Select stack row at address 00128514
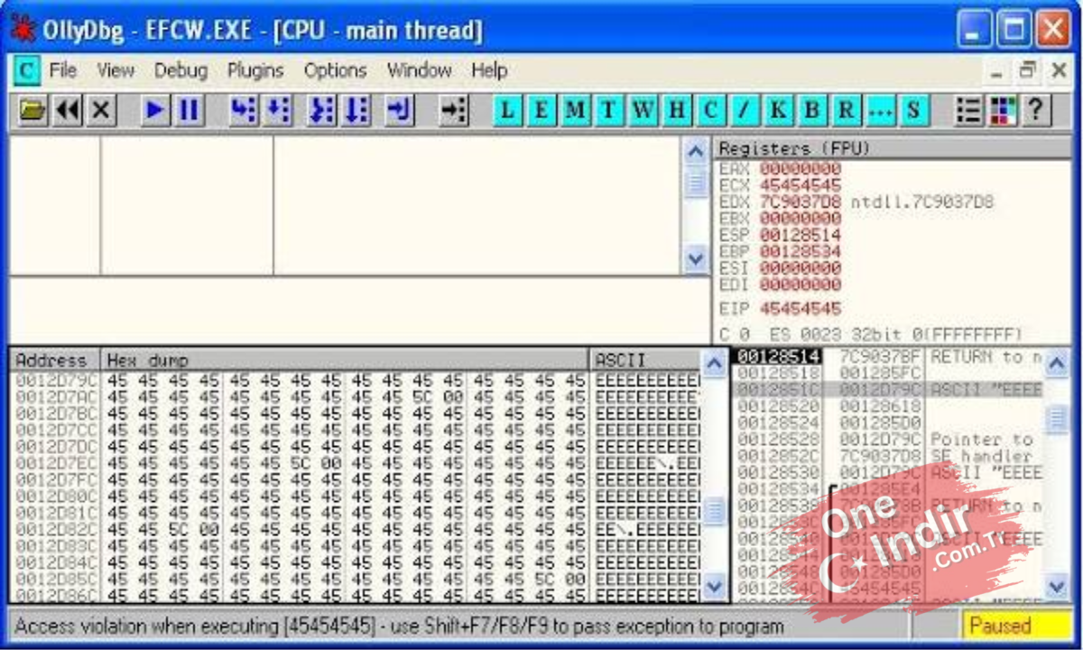 point(888,357)
